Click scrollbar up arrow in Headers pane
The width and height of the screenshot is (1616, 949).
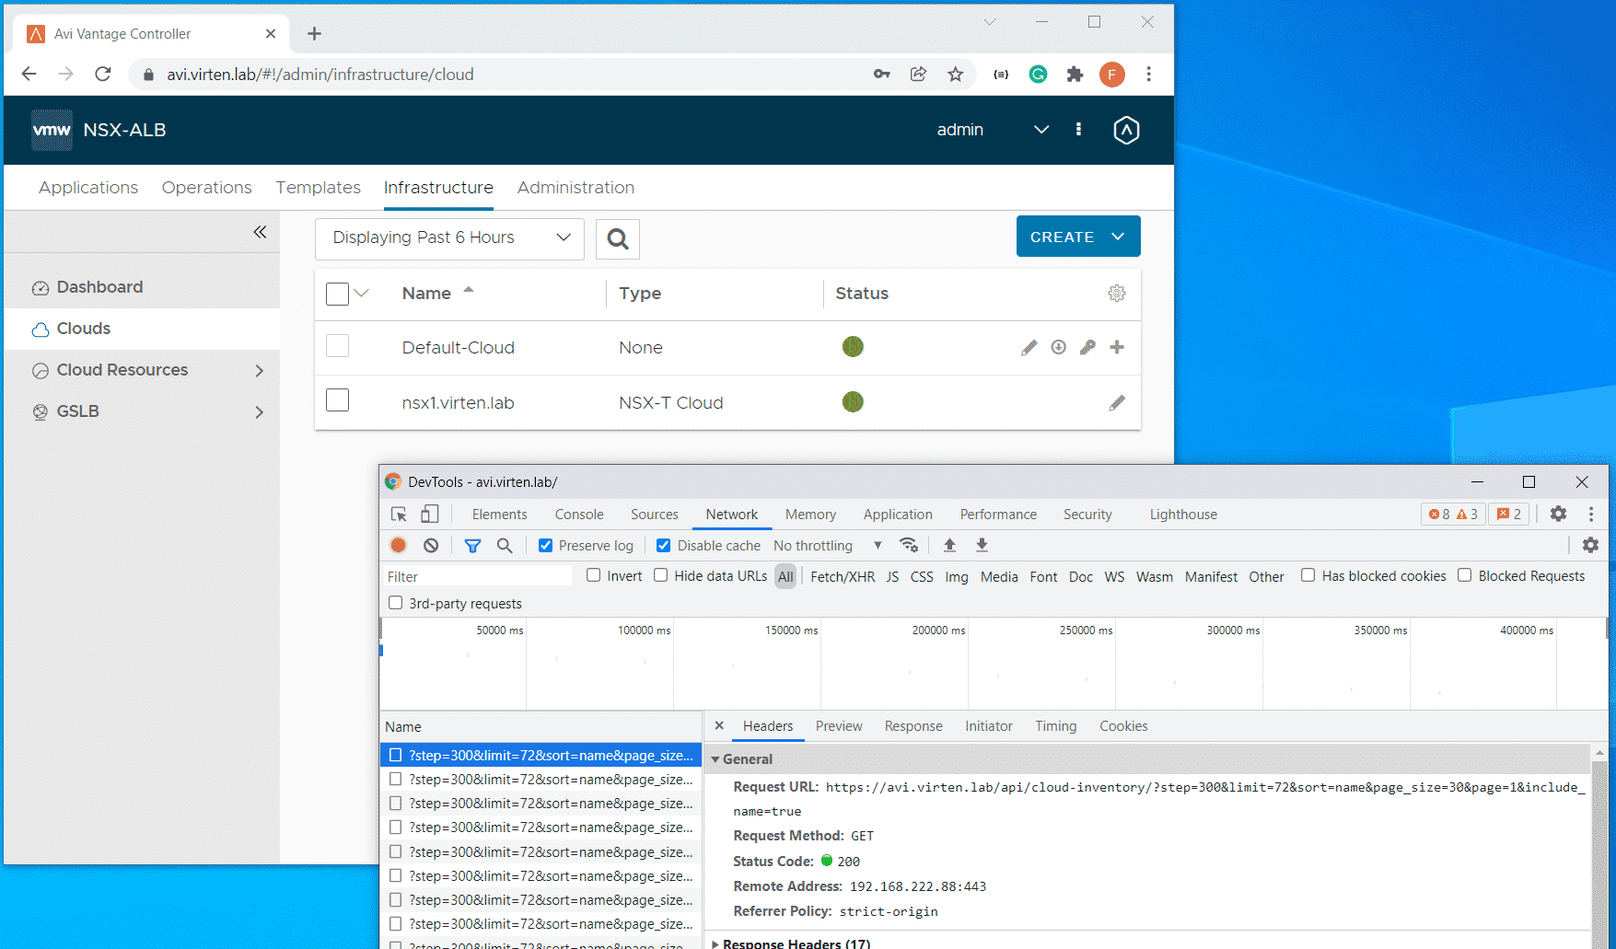pyautogui.click(x=1599, y=753)
